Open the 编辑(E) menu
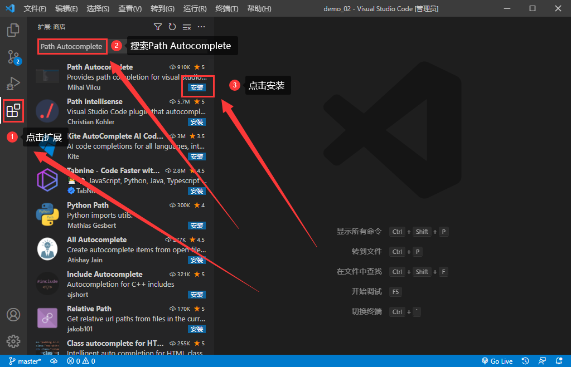This screenshot has width=571, height=367. 66,9
